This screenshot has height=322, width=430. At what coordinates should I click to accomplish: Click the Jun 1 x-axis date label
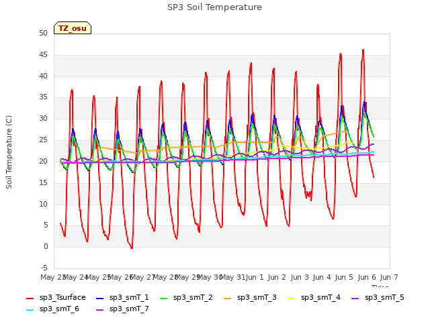255,277
